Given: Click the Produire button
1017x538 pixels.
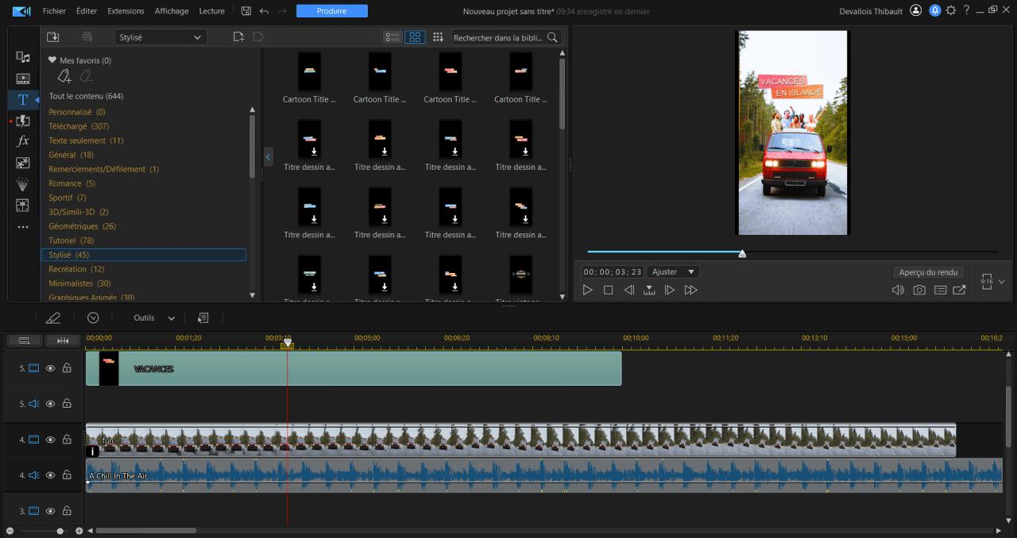Looking at the screenshot, I should [x=331, y=10].
